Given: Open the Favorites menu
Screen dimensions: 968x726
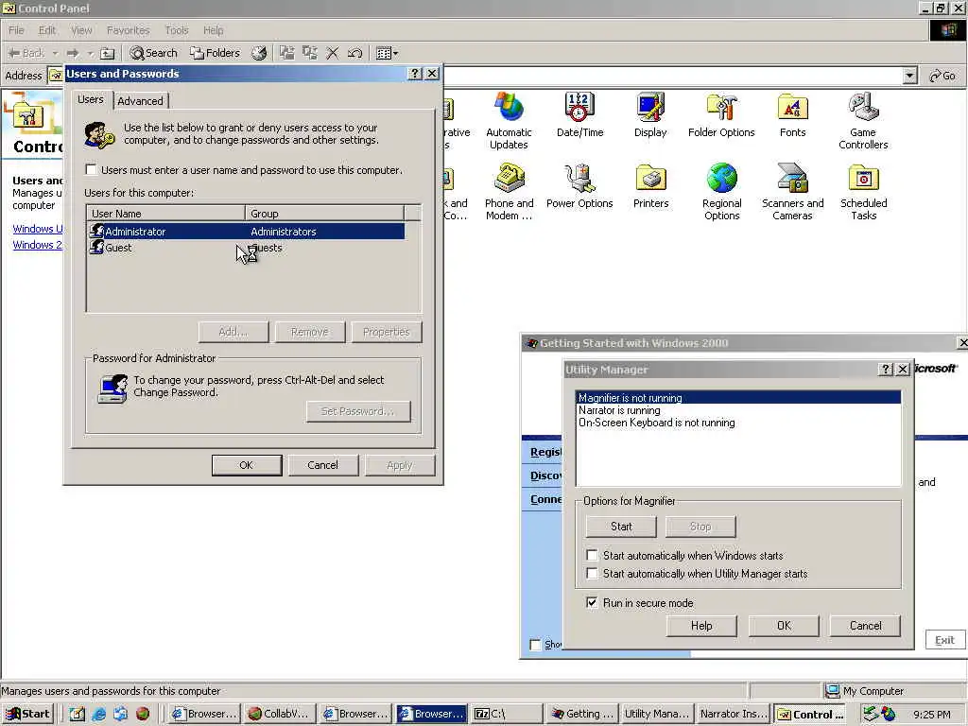Looking at the screenshot, I should (x=128, y=30).
